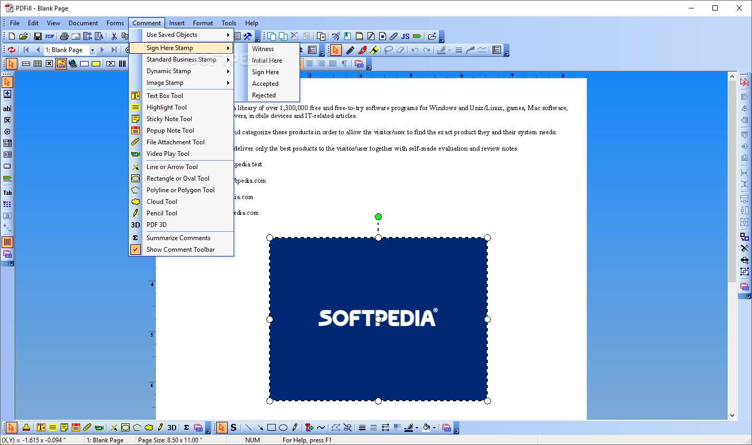The image size is (752, 445).
Task: Select Text Box Tool menu entry
Action: pos(181,96)
